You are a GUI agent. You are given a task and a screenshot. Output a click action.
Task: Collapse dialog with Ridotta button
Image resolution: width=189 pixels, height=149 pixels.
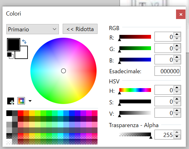click(80, 29)
